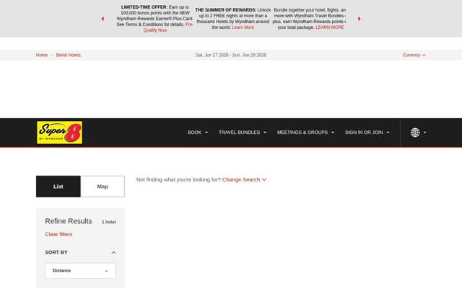
Task: Open the Beloit Hotels breadcrumb link
Action: tap(69, 55)
